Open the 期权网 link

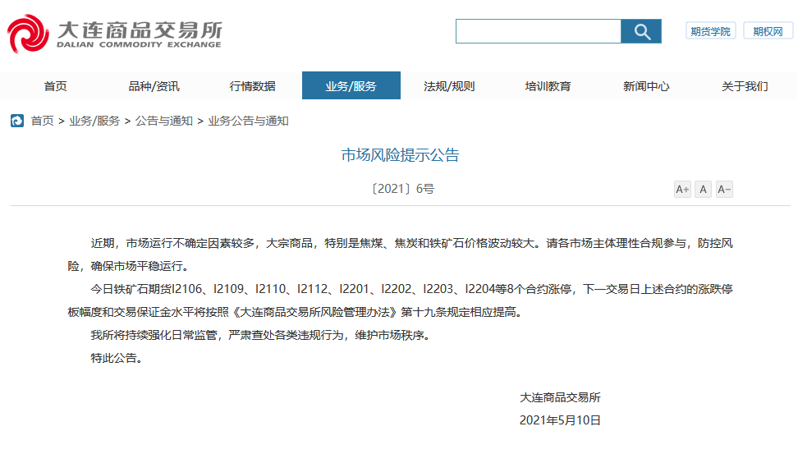[768, 31]
